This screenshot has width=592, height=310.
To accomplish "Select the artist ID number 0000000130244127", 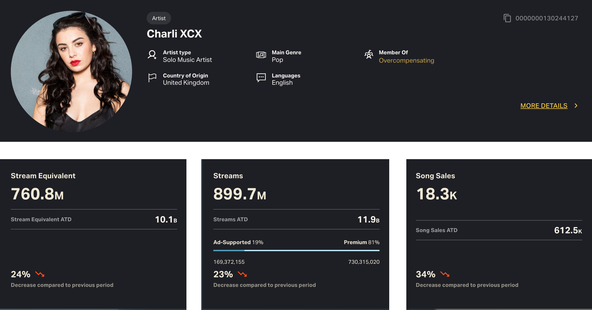I will pos(547,18).
